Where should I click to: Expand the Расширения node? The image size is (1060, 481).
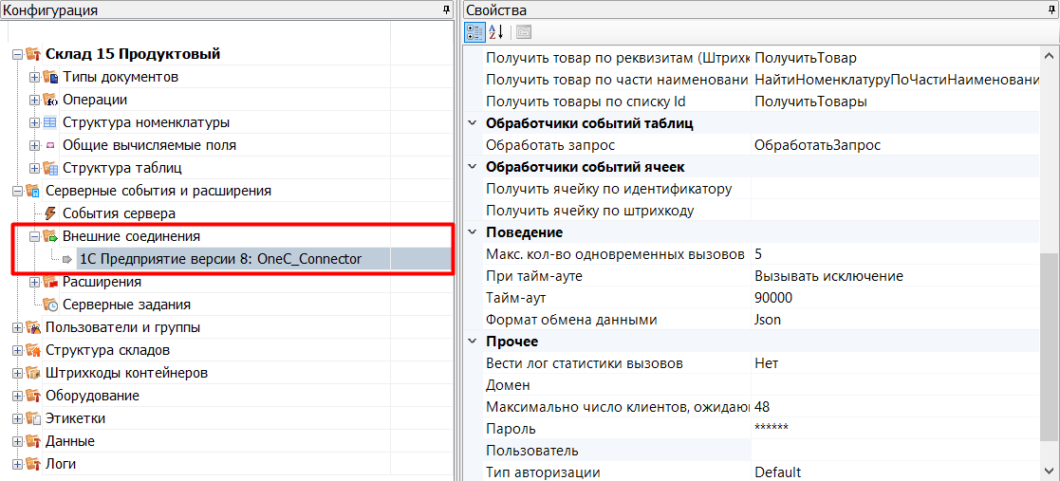[34, 282]
